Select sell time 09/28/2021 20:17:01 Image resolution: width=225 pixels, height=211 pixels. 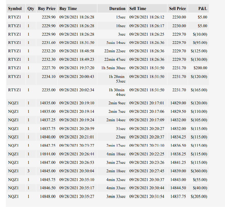[x=147, y=103]
